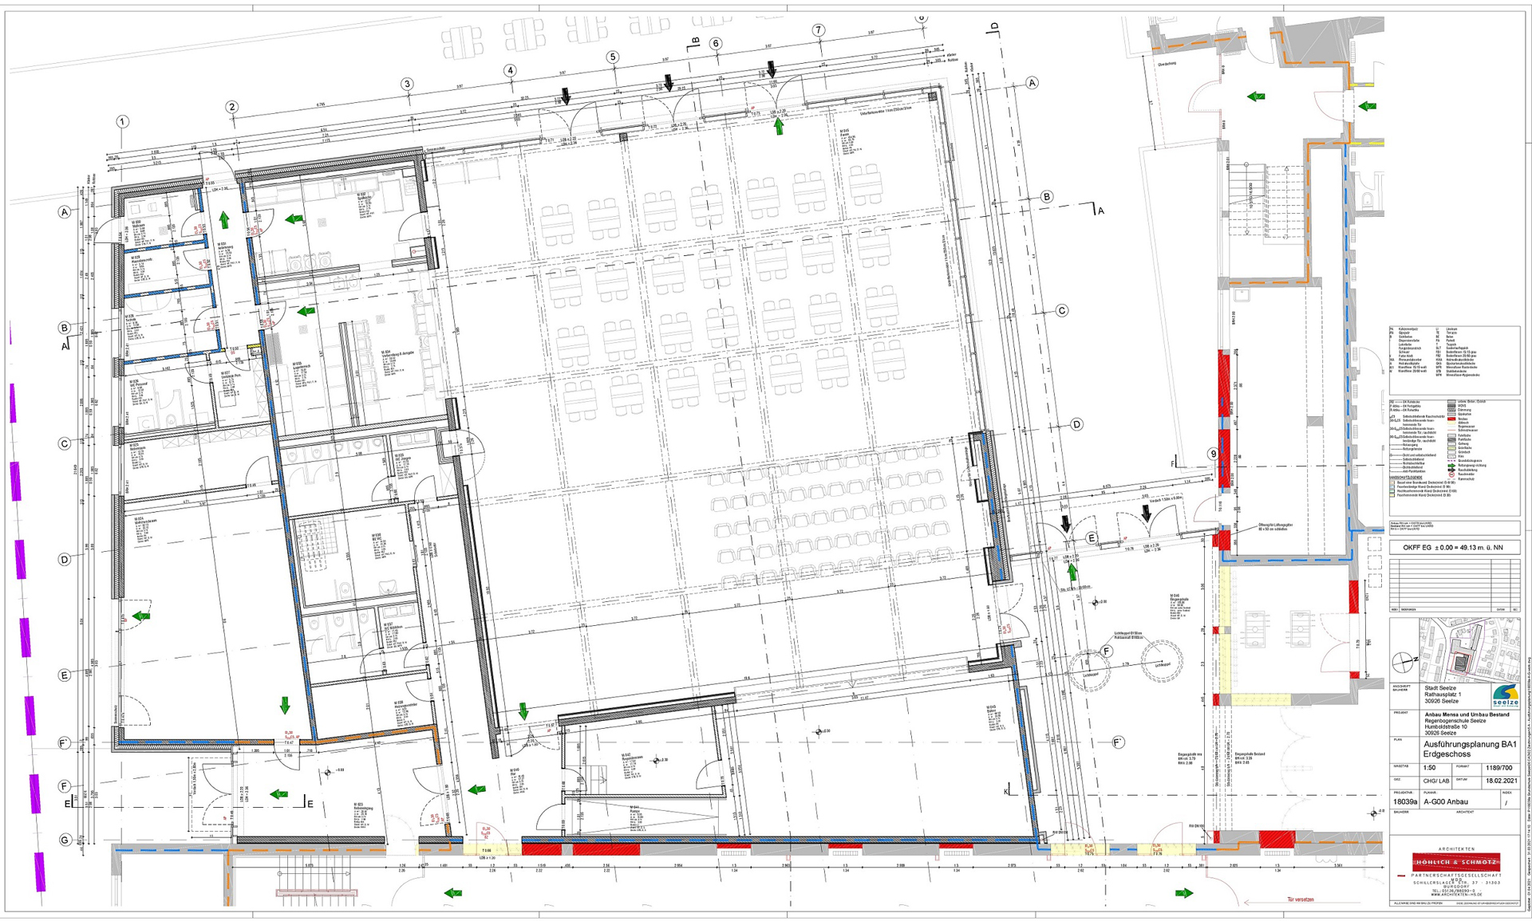The width and height of the screenshot is (1532, 921).
Task: Click grid axis bubble number 4
Action: point(510,70)
